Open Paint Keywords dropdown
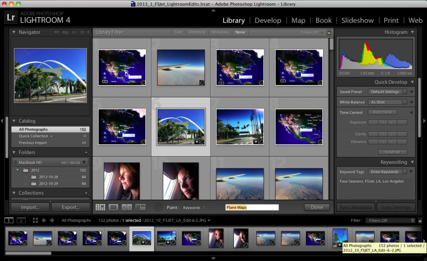 194,208
